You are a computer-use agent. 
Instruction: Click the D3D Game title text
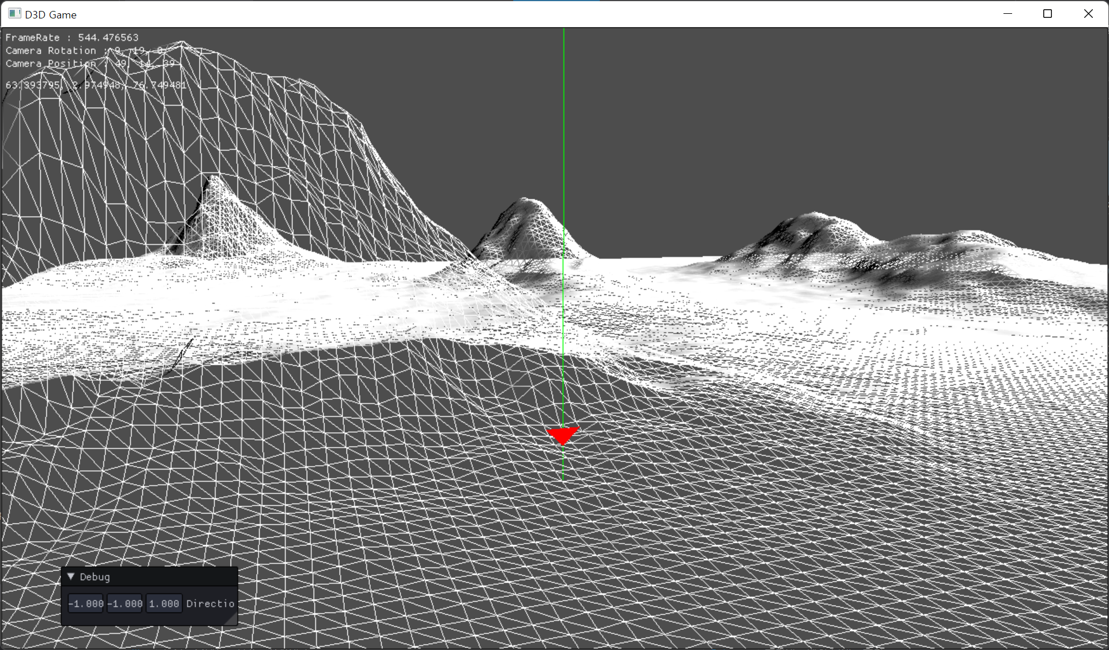(51, 14)
